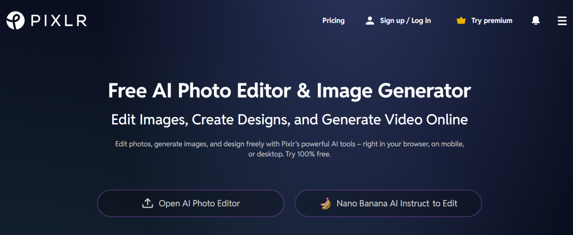Check alerts with the notification bell
573x235 pixels.
point(536,20)
